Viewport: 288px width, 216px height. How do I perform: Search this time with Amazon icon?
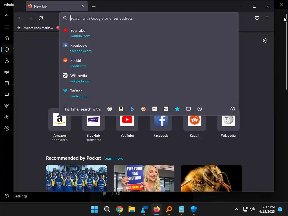121,109
